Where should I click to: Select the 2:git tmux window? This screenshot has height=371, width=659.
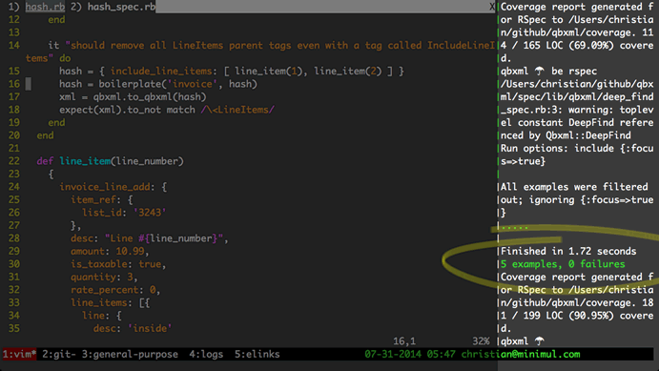coord(59,354)
